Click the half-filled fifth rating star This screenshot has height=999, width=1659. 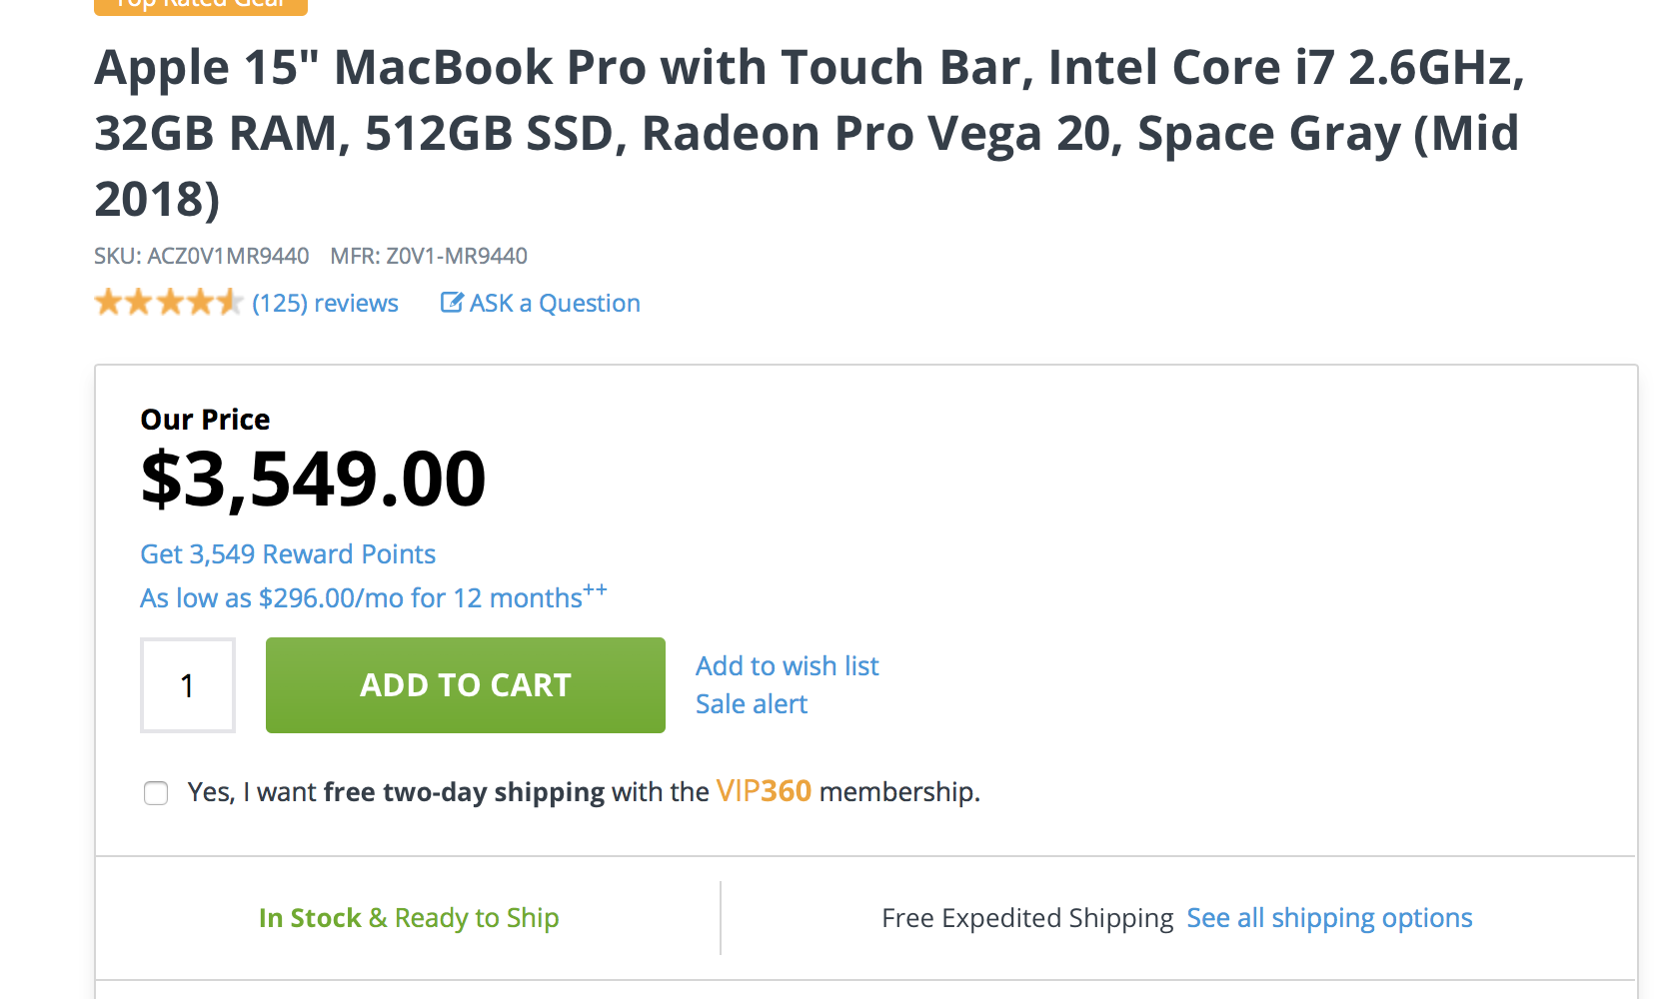pyautogui.click(x=229, y=302)
